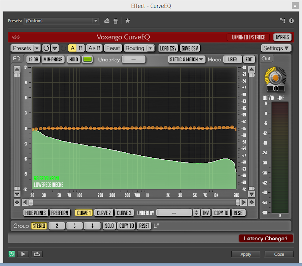Click the undo arrow icon

pyautogui.click(x=46, y=48)
